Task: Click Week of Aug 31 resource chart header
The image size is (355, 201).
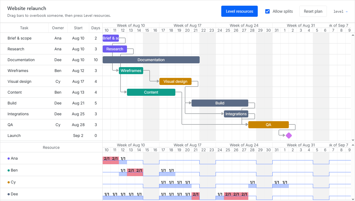Action: 301,145
